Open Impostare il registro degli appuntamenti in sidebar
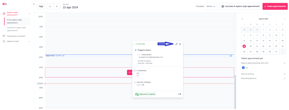The image size is (289, 110). pyautogui.click(x=17, y=29)
